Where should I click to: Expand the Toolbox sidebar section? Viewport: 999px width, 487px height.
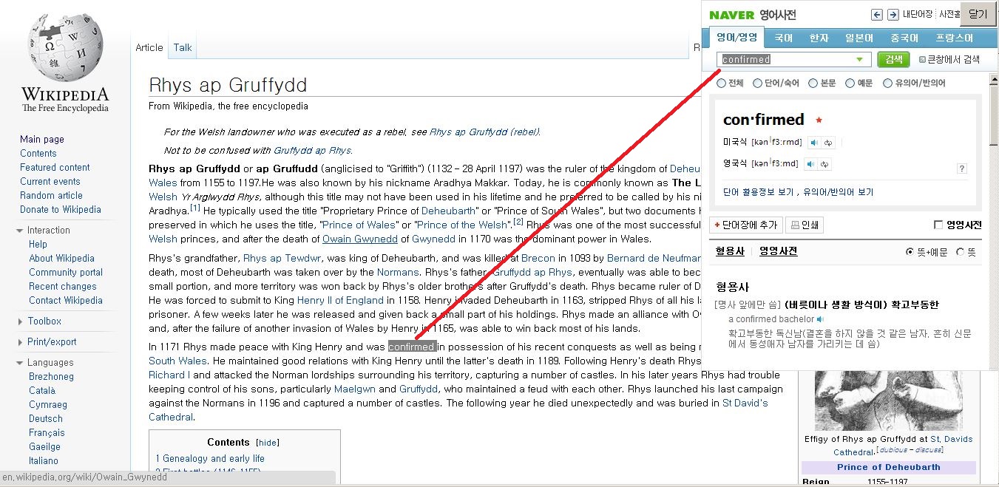20,321
